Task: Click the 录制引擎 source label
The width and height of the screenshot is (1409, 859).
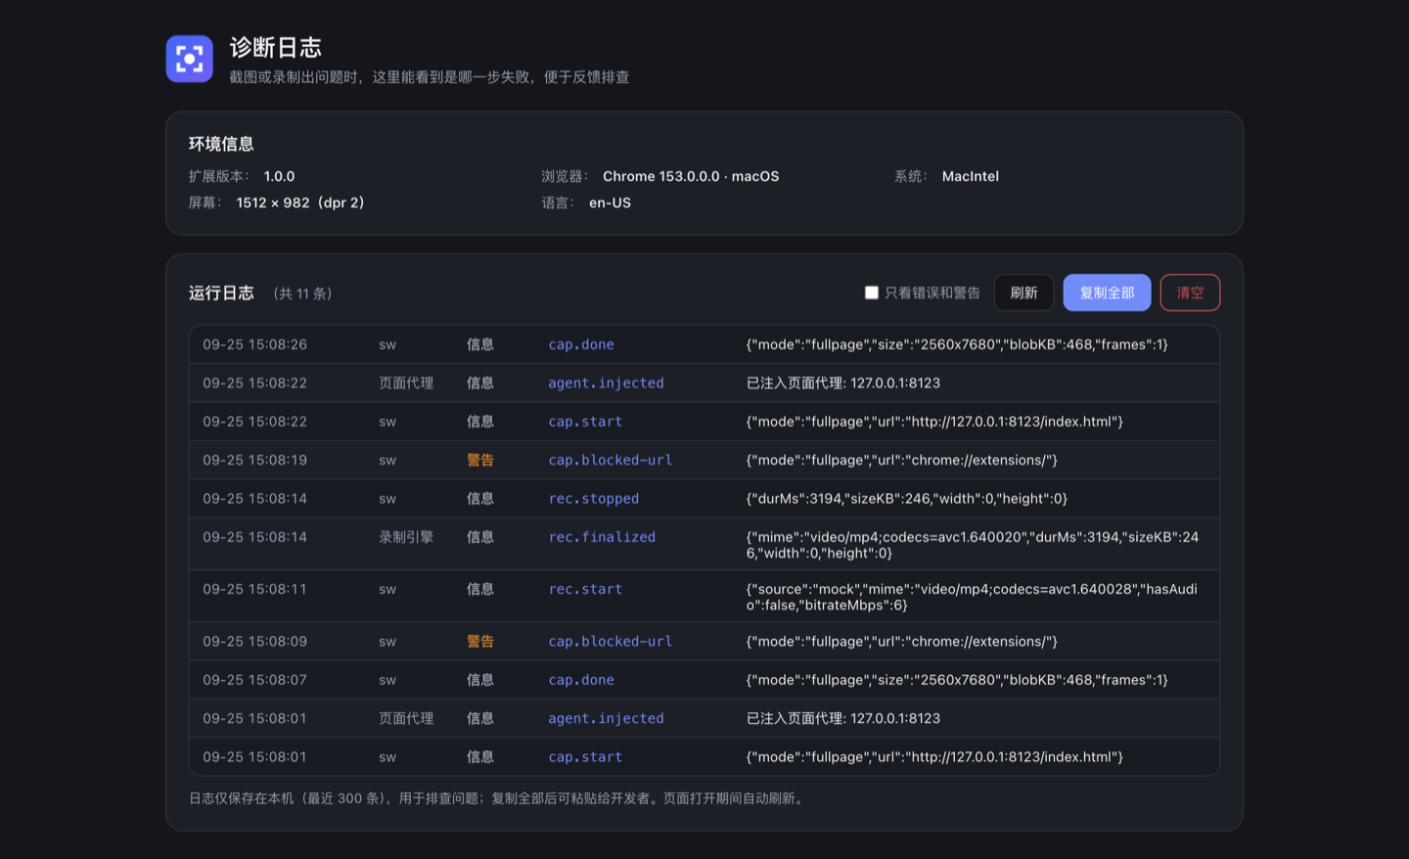Action: click(406, 537)
